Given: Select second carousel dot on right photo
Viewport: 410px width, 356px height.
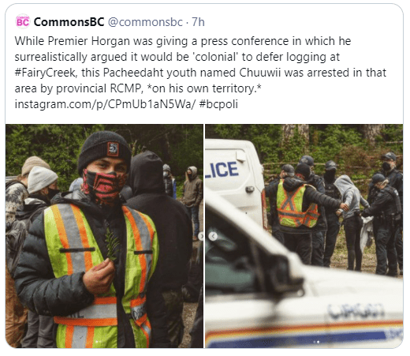Looking at the screenshot, I should tap(318, 342).
